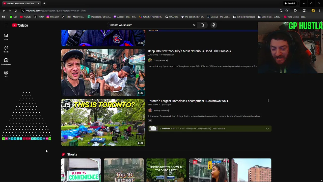Open the Instagram bookmark
Viewport: 323px width, 182px height.
pyautogui.click(x=52, y=17)
